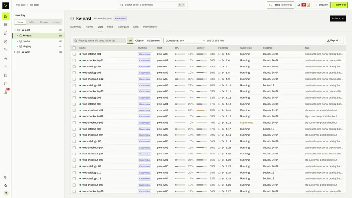
Task: Open the app logo home icon
Action: click(x=6, y=5)
